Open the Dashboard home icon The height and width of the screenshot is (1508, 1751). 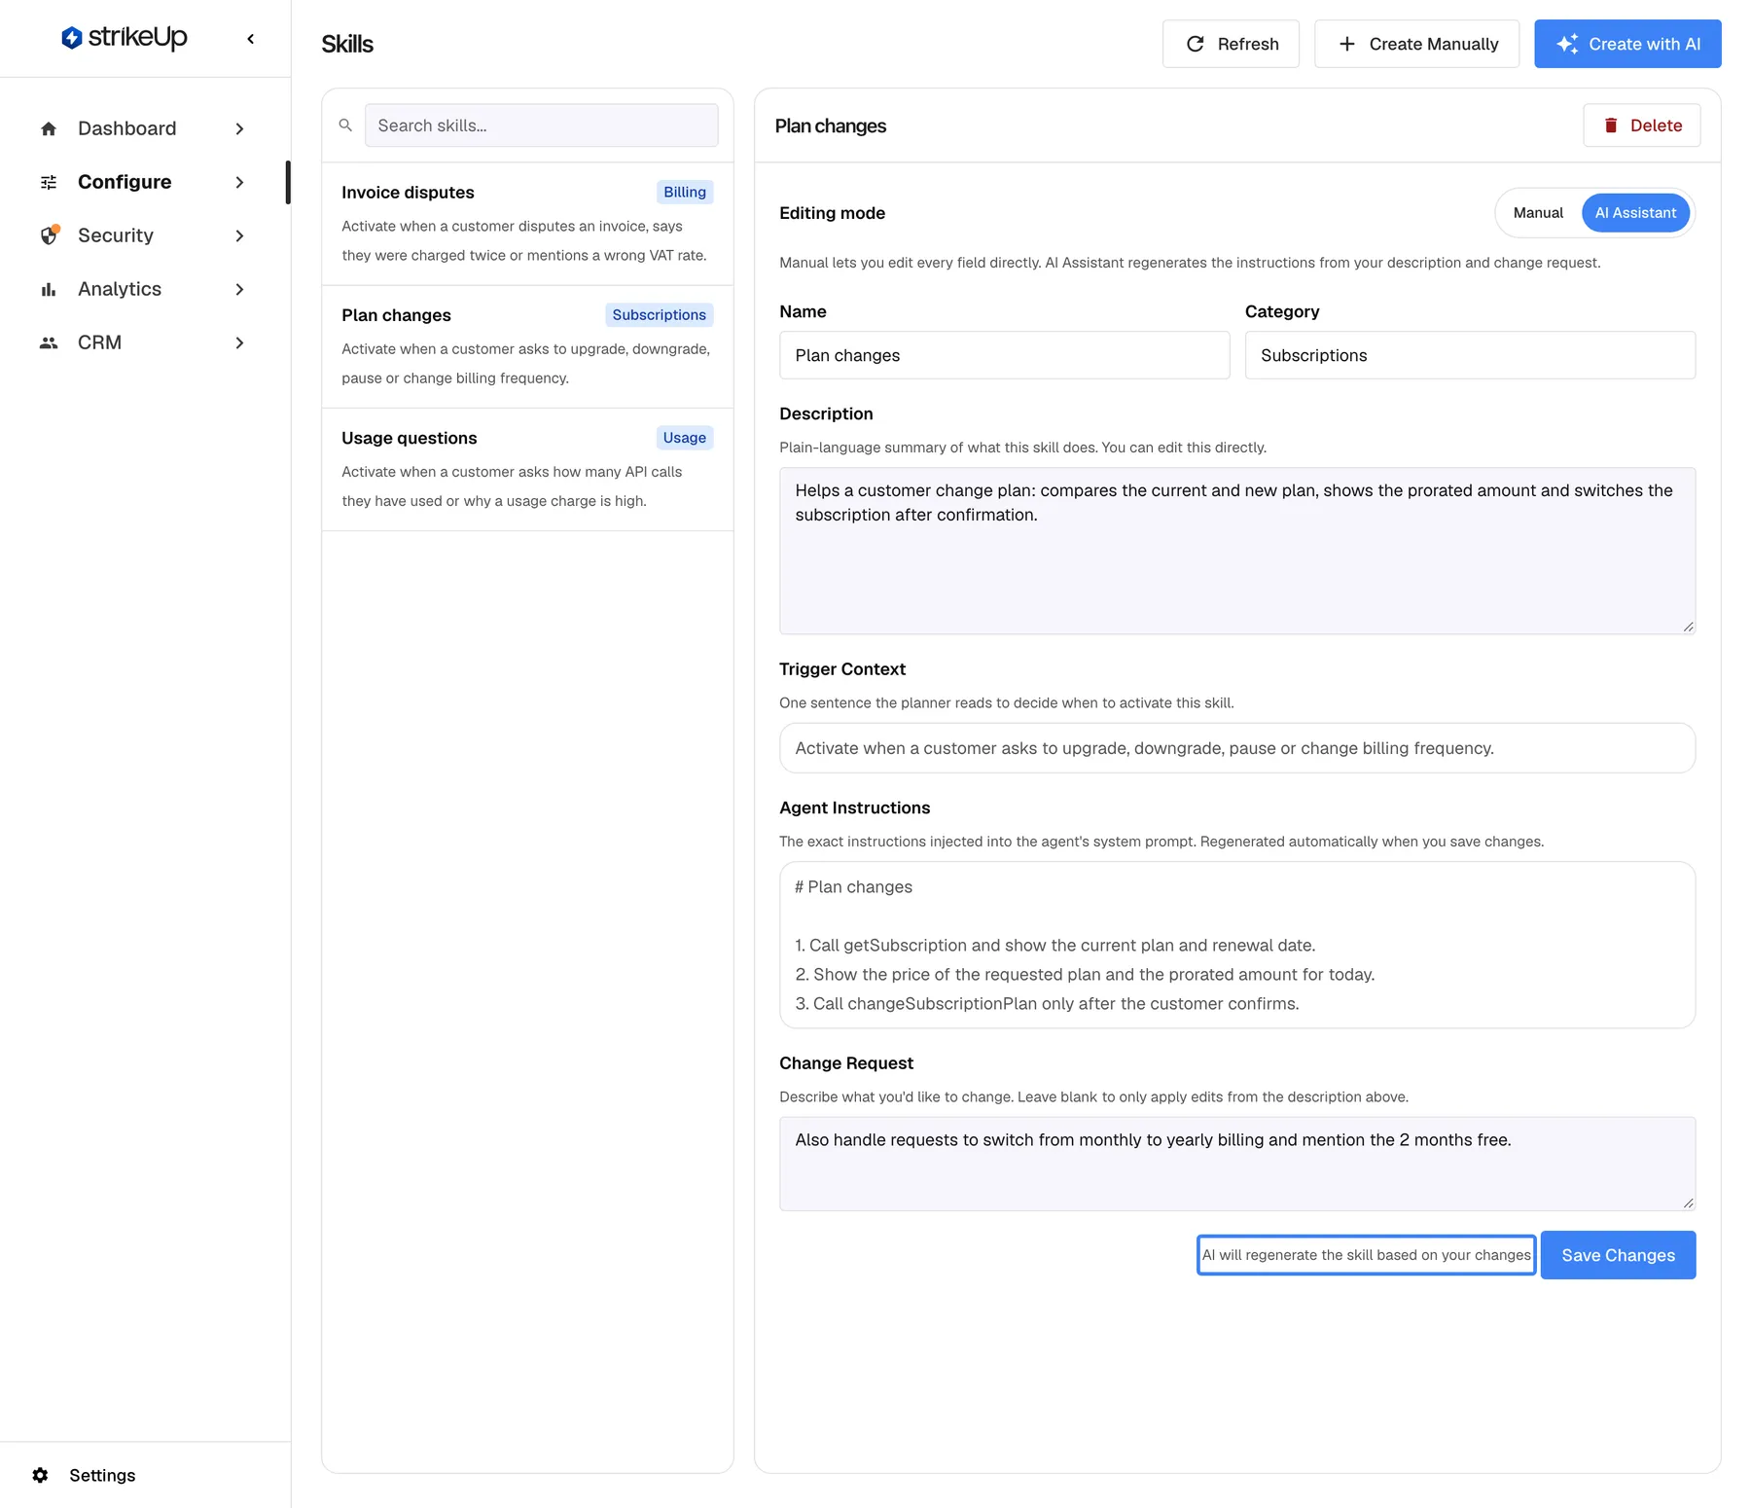(x=49, y=128)
